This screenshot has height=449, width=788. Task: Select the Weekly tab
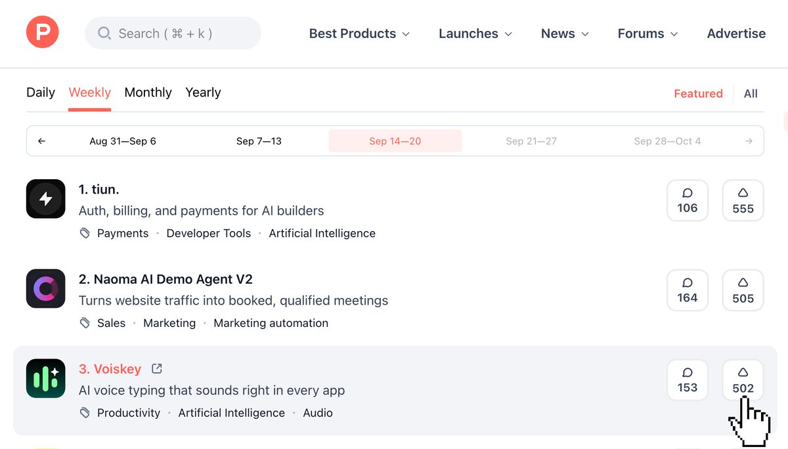coord(90,93)
